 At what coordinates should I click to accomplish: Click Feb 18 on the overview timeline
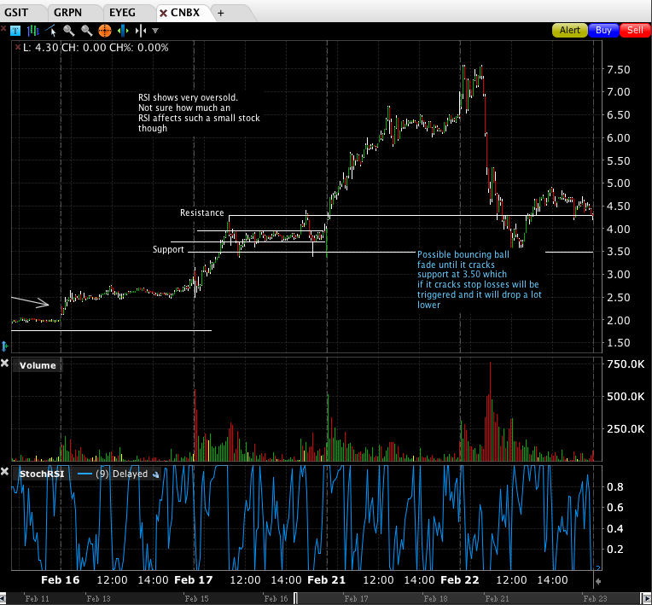tap(436, 599)
